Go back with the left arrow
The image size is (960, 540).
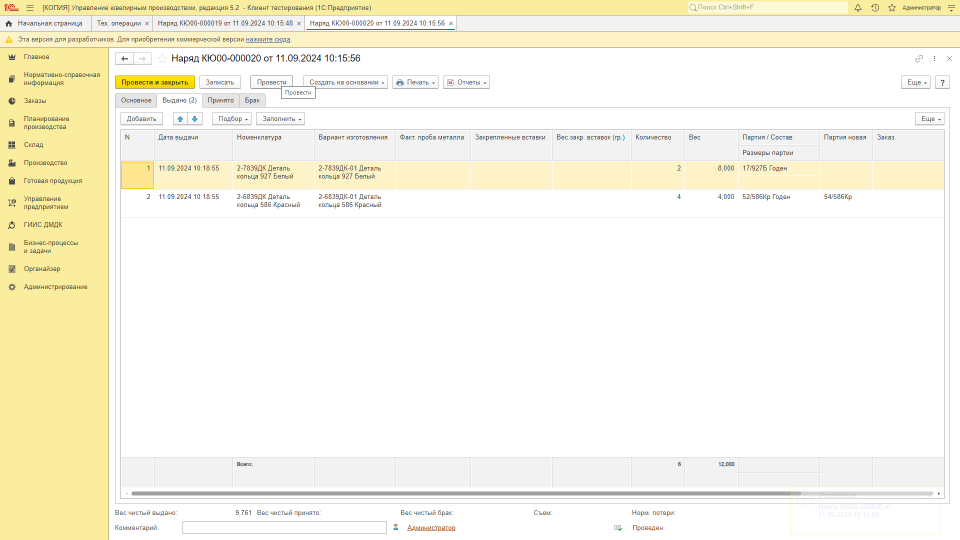click(x=124, y=58)
